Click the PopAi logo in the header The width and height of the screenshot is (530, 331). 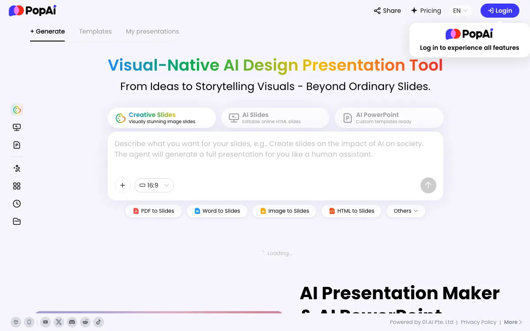(x=33, y=11)
